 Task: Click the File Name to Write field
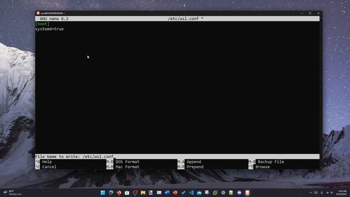coord(177,157)
